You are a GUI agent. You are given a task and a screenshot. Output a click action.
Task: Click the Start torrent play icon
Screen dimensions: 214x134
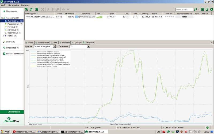coord(48,9)
